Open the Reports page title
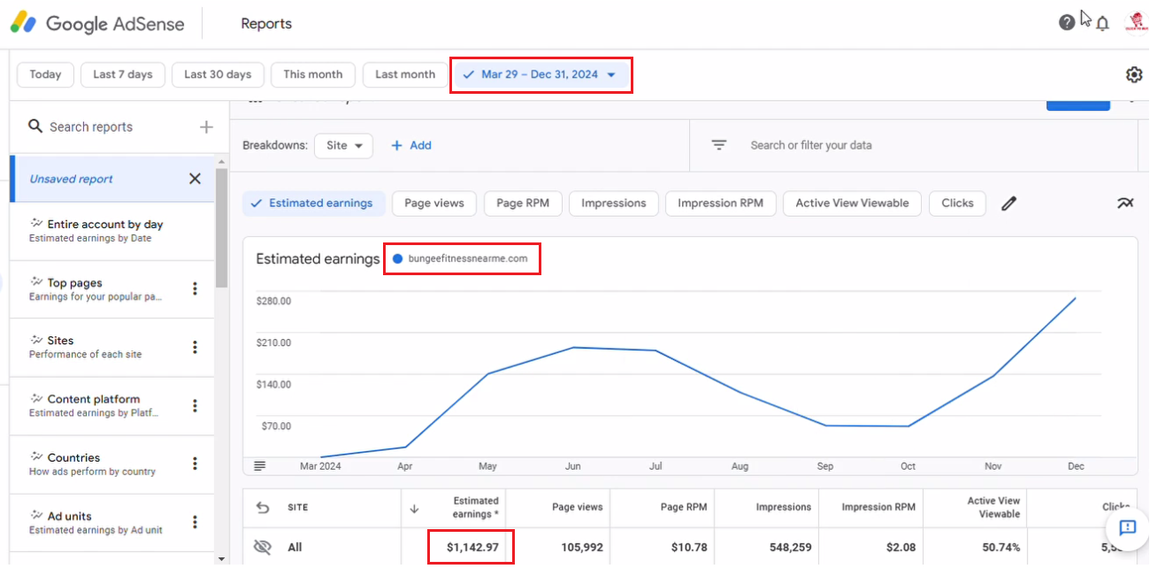 [x=266, y=24]
